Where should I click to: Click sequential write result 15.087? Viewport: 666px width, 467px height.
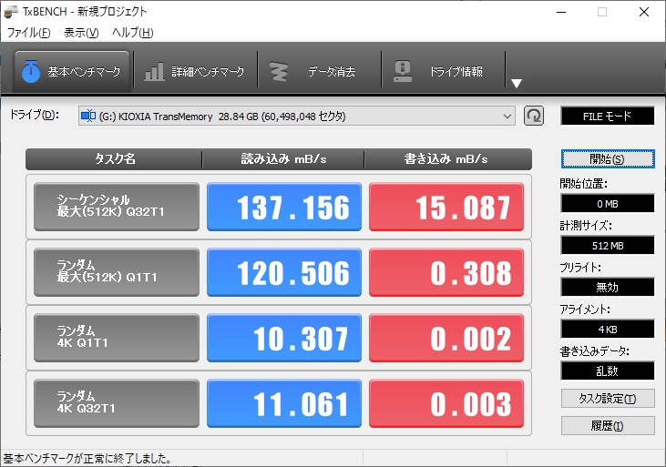pyautogui.click(x=446, y=207)
